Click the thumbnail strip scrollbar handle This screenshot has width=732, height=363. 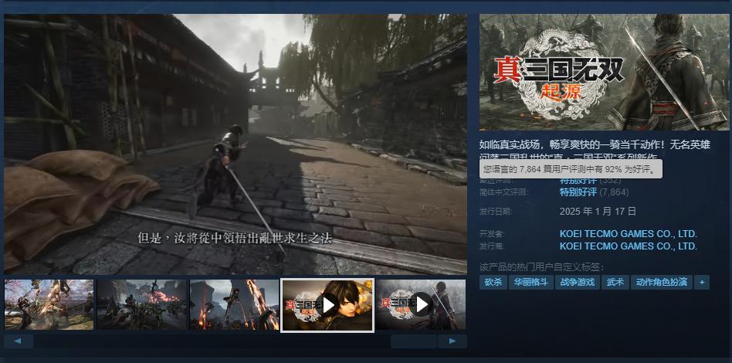pos(413,341)
